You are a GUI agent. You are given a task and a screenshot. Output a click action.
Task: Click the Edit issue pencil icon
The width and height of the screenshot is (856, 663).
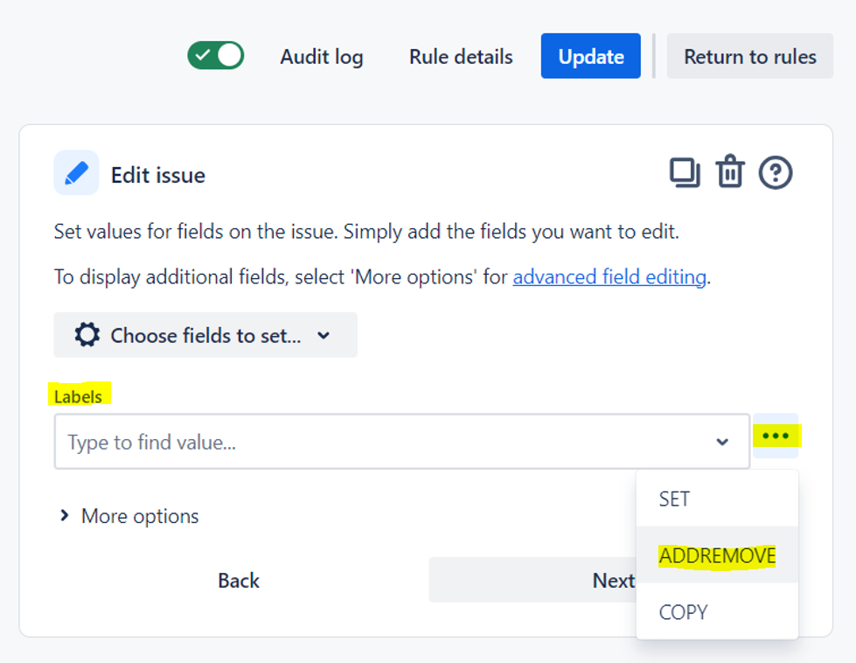pos(76,173)
